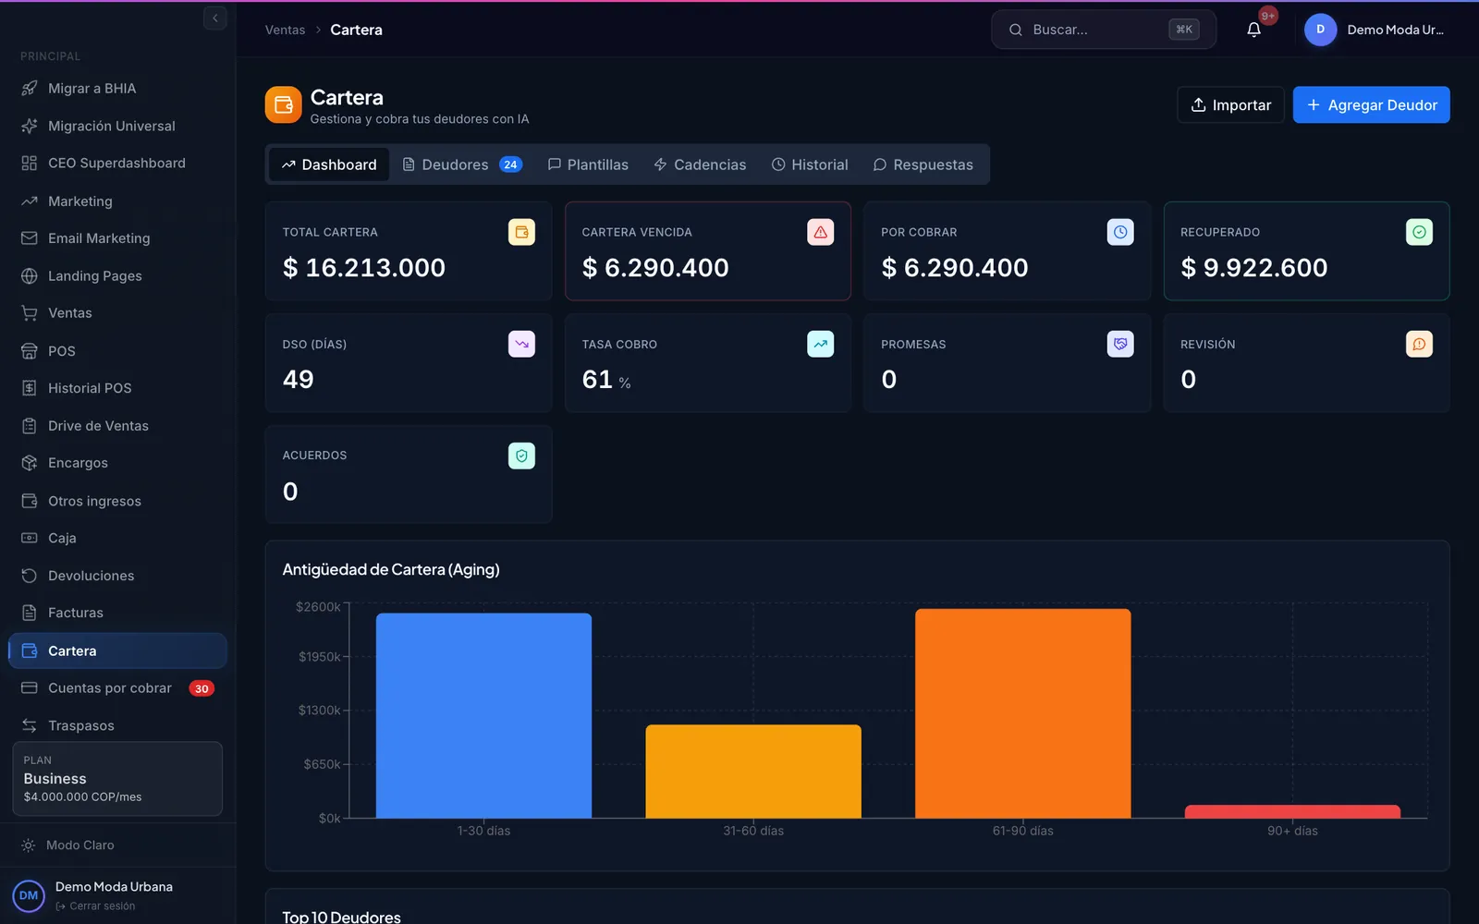The image size is (1479, 924).
Task: Select the orange 61-90 días bar
Action: (1022, 712)
